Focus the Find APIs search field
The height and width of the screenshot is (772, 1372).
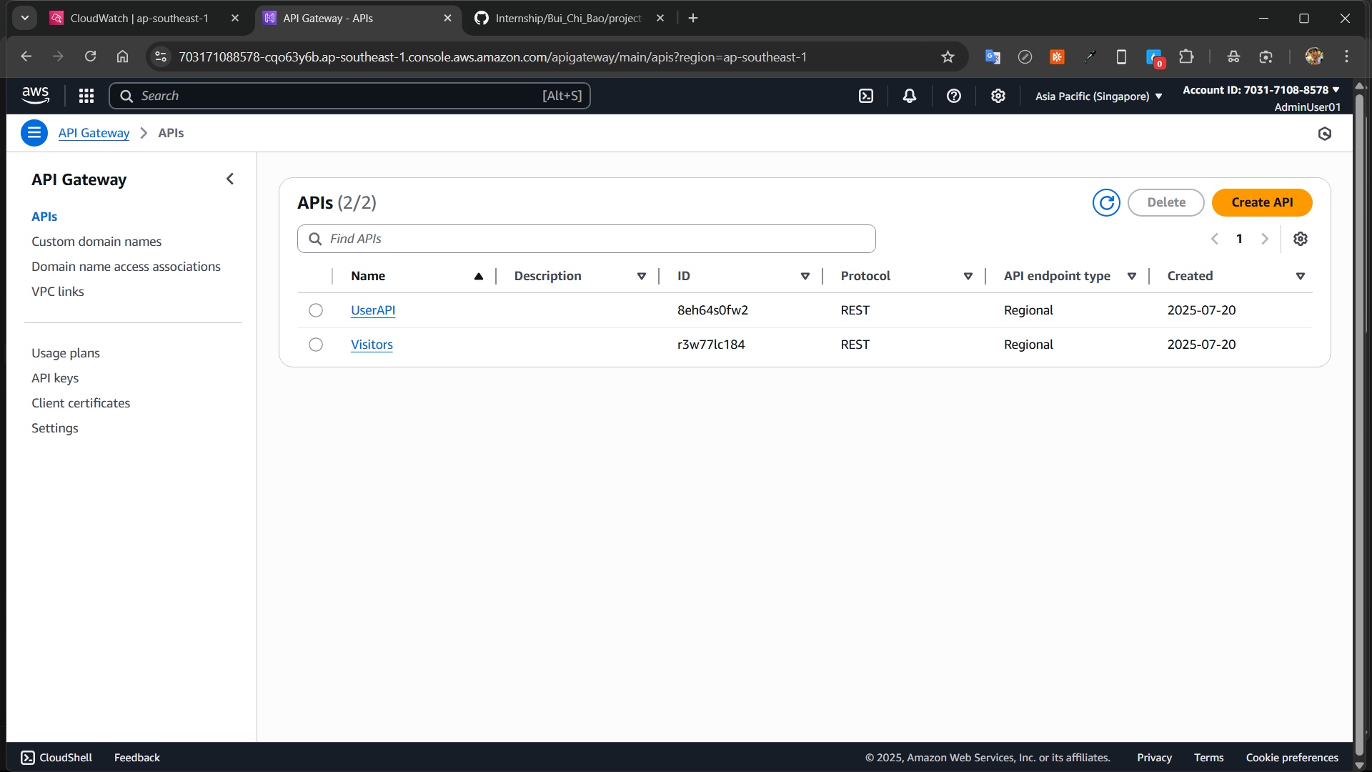586,239
